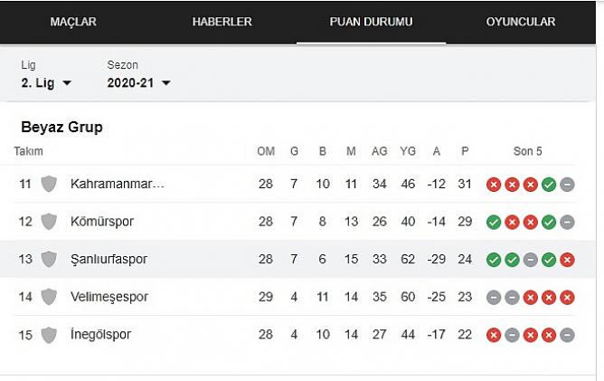Click the arrow next to 2. Lig
Screen dimensions: 604x381
click(x=67, y=83)
